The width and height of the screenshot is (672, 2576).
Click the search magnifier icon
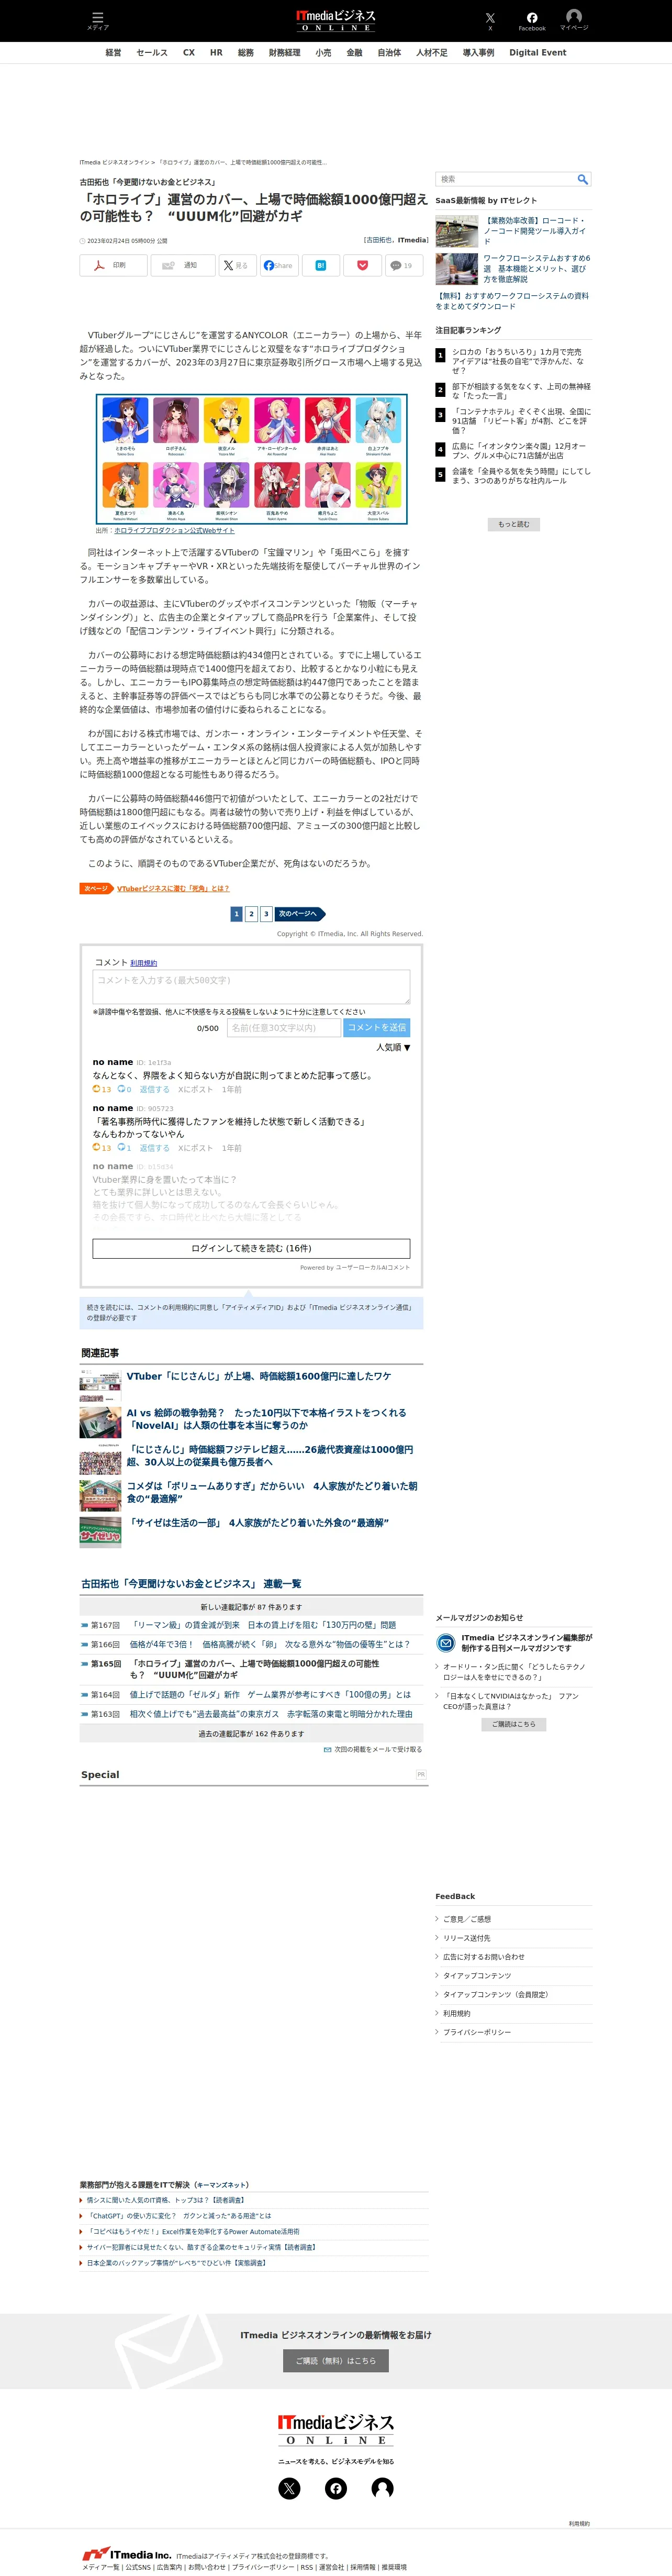click(x=582, y=179)
